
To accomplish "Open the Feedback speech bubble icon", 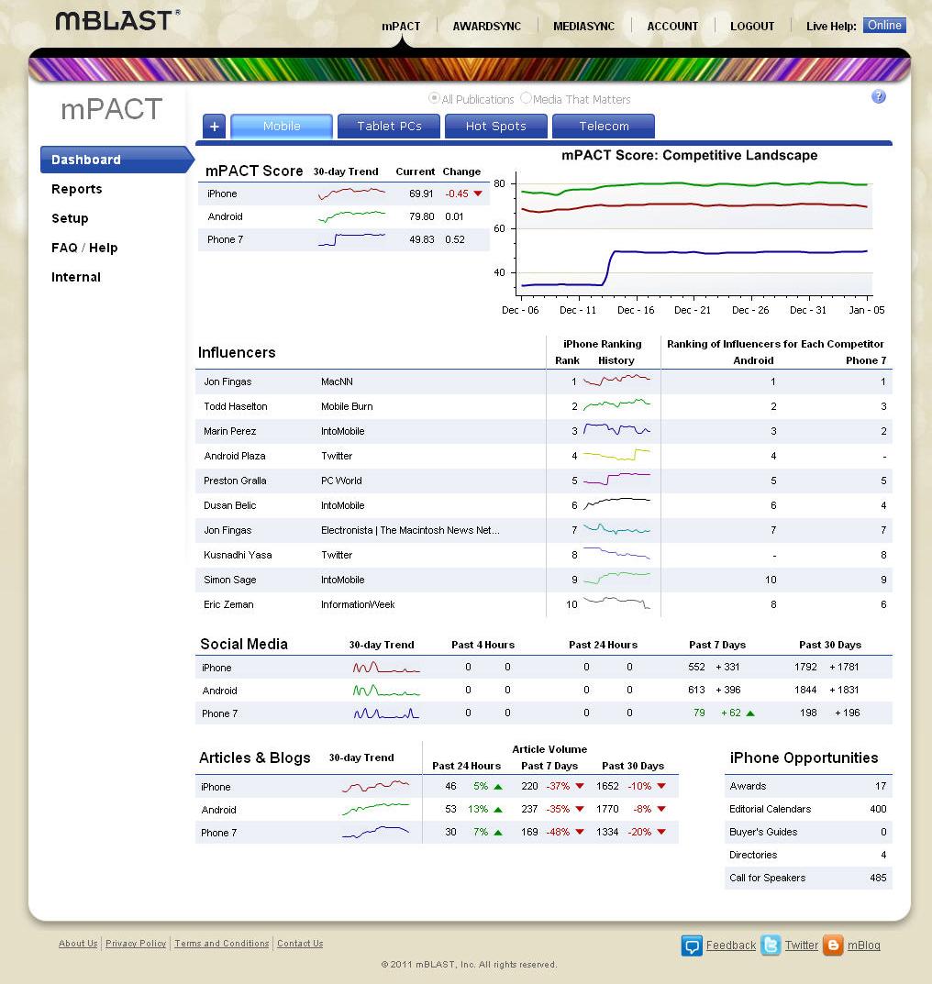I will tap(692, 945).
